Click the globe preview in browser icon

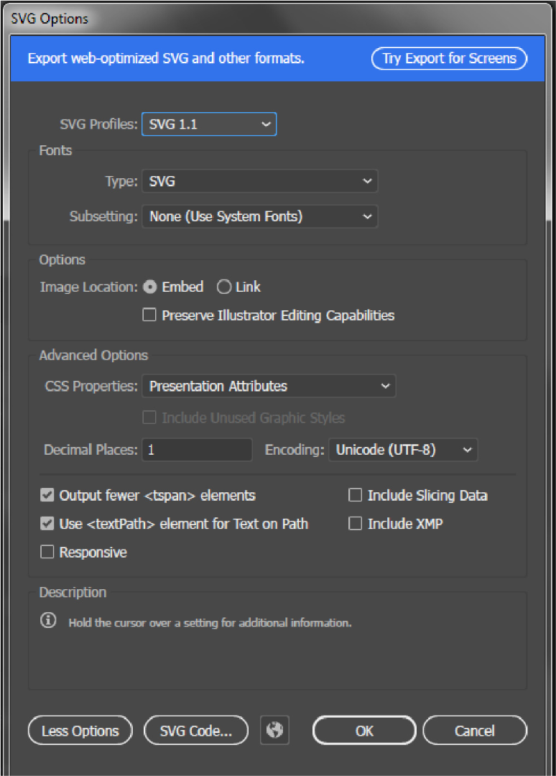coord(274,730)
